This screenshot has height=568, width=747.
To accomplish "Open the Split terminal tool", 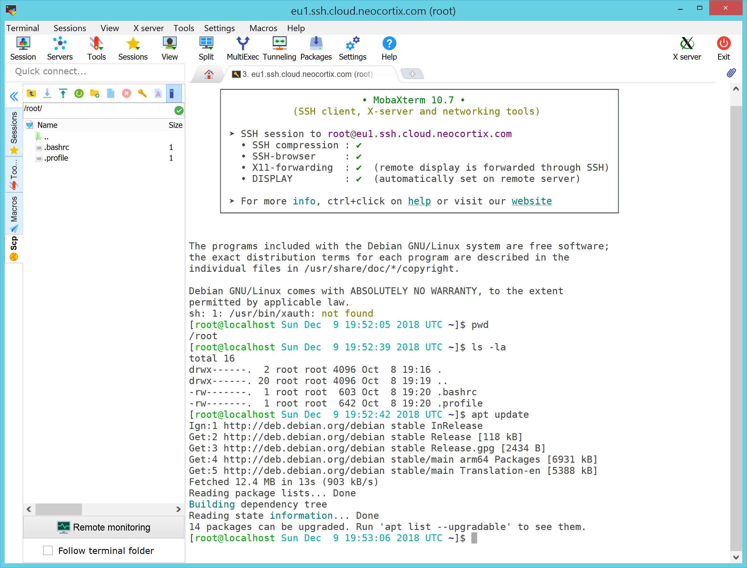I will (x=206, y=48).
